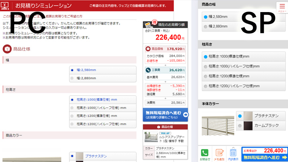Image resolution: width=288 pixels, height=162 pixels.
Task: Click the fence preview image under 本体カラー
Action: click(x=218, y=121)
